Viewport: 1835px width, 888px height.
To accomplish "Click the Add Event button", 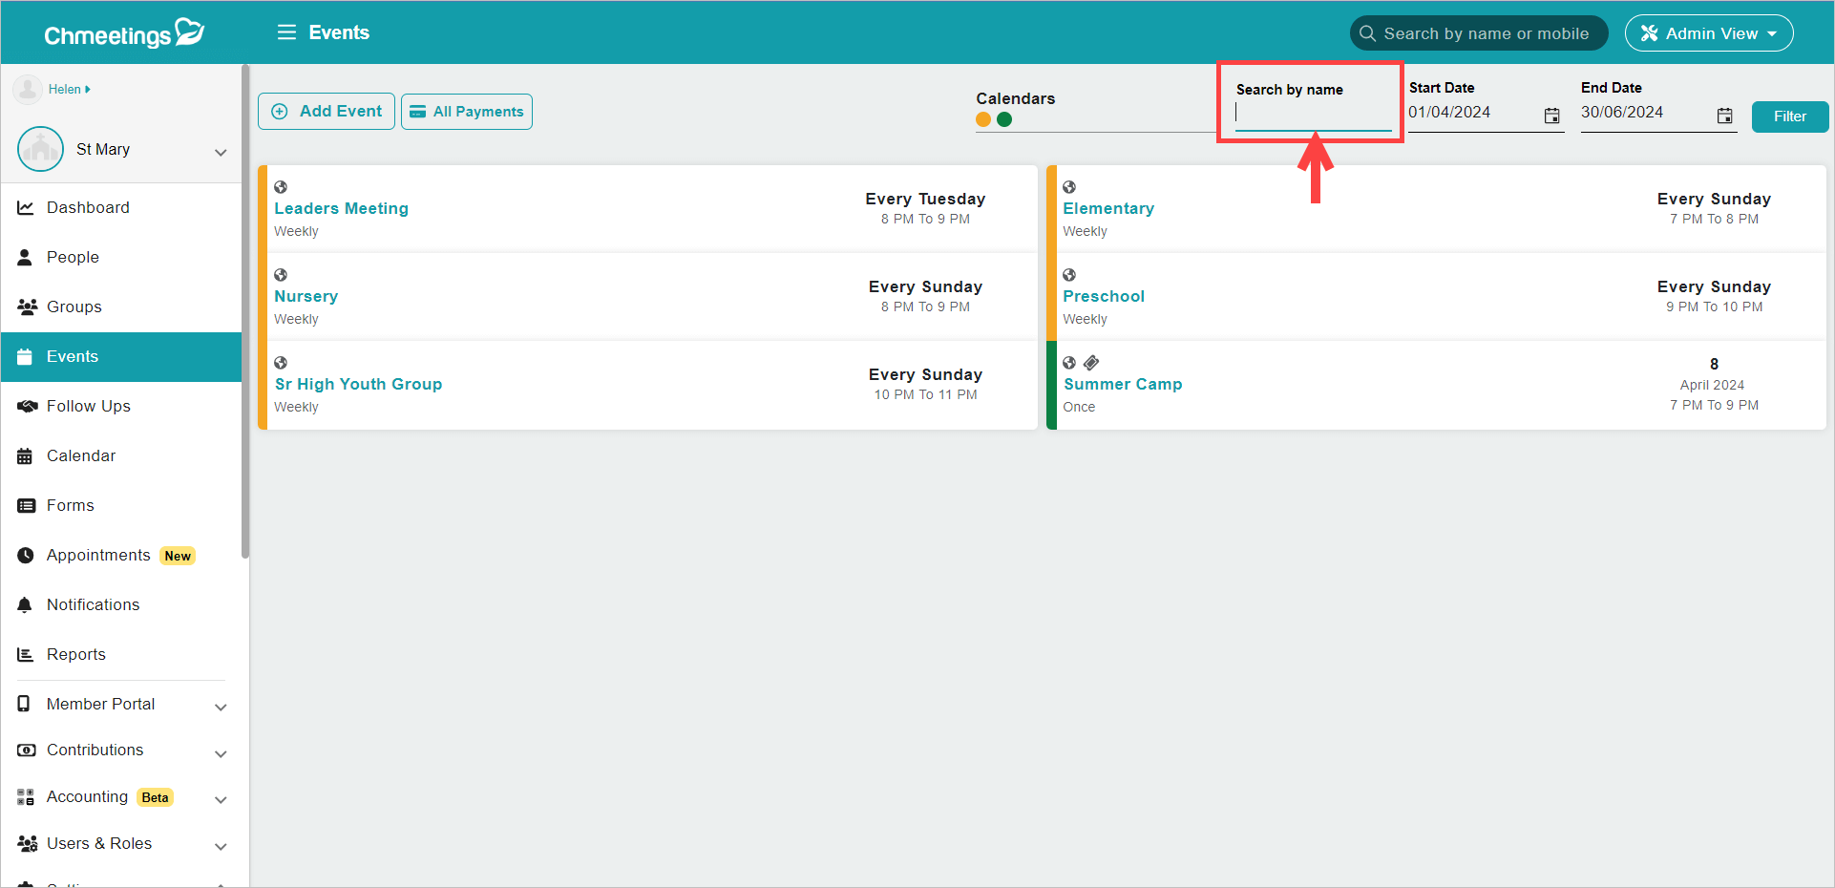I will tap(327, 112).
